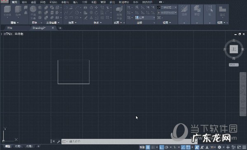Open status bar customization hamburger menu
Viewport: 247px width, 150px height.
[244, 148]
